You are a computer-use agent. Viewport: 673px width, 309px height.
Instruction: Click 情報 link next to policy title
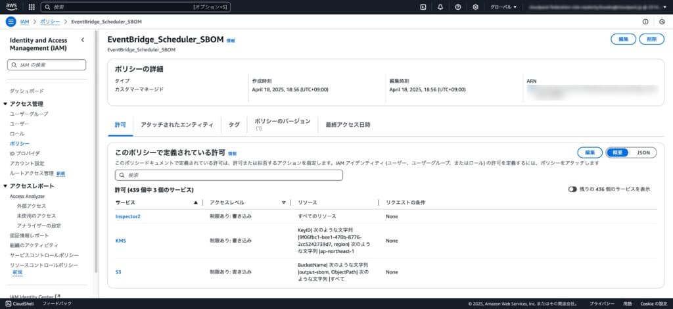[x=231, y=40]
